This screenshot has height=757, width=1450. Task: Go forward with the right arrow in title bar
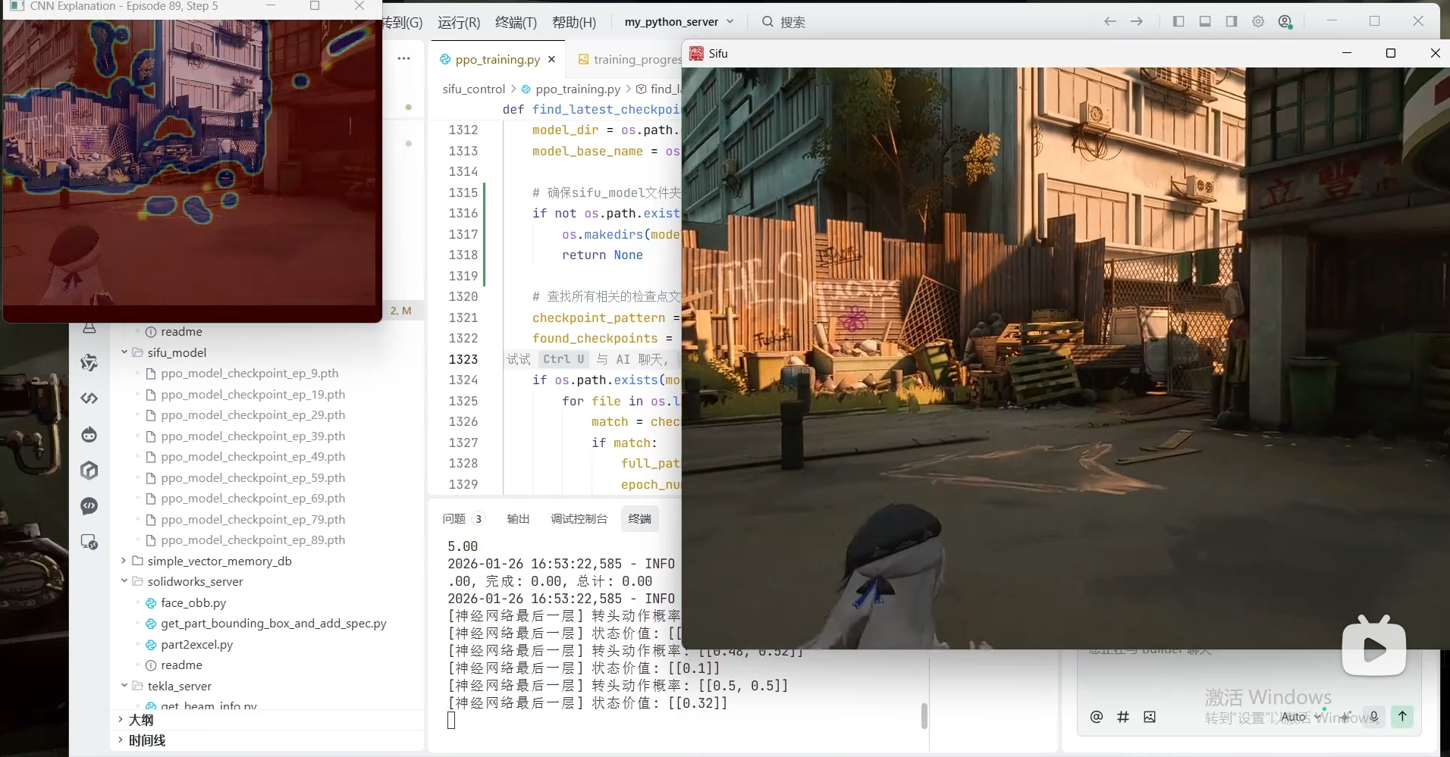click(1137, 22)
